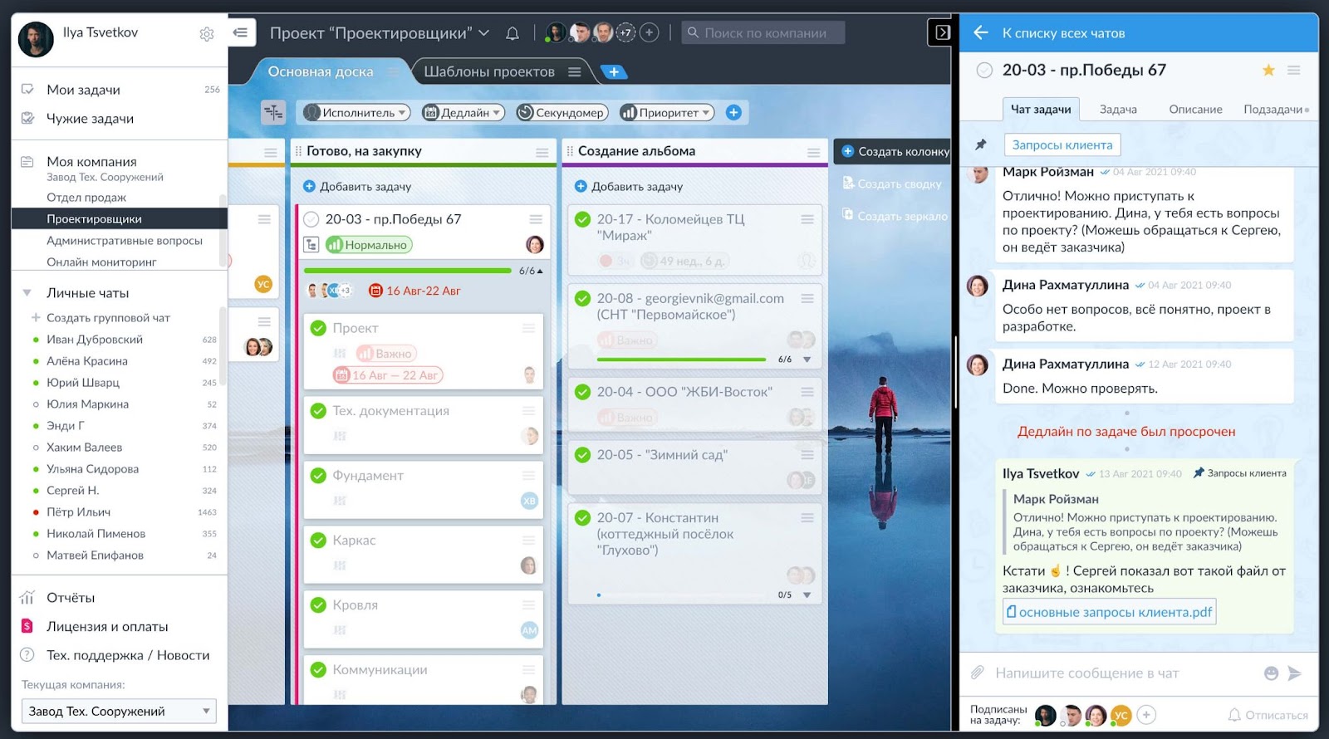Add task in Создание альбома column
This screenshot has height=739, width=1329.
click(629, 186)
